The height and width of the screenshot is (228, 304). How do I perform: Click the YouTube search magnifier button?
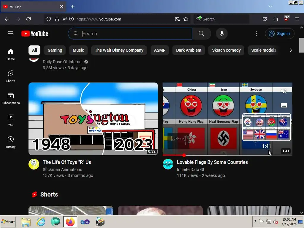coord(202,34)
